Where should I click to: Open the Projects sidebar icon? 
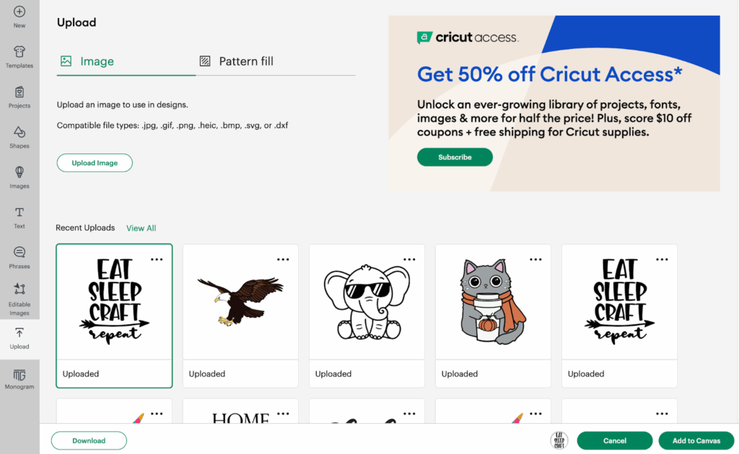coord(19,93)
